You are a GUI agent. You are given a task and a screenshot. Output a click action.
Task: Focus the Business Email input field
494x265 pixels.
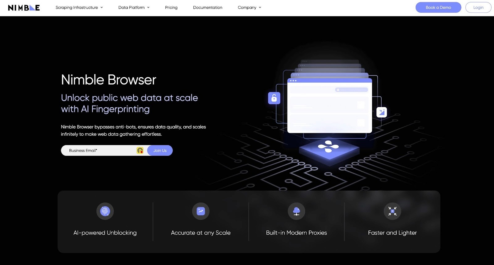104,151
